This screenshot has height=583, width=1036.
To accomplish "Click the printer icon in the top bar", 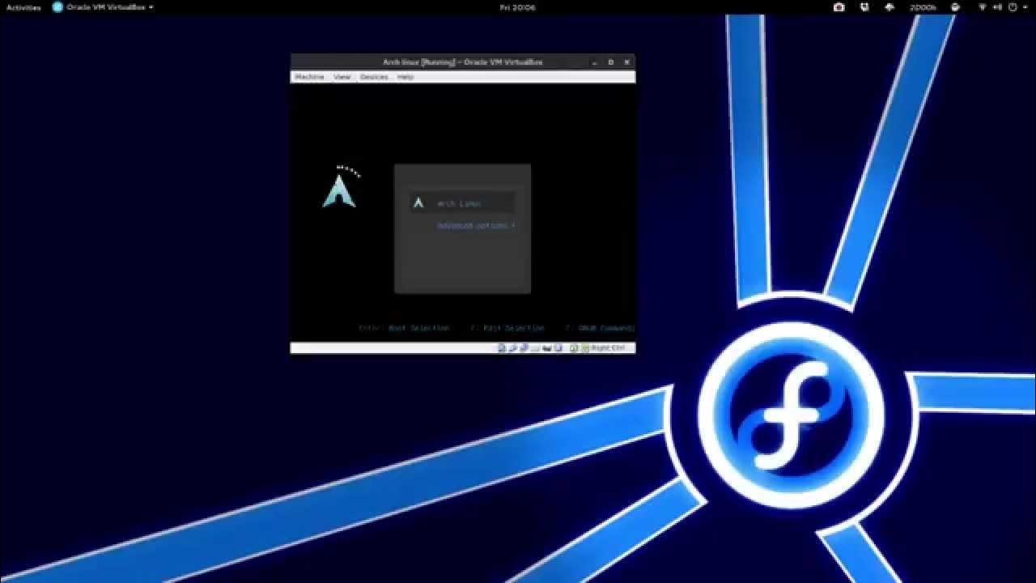I will [956, 7].
